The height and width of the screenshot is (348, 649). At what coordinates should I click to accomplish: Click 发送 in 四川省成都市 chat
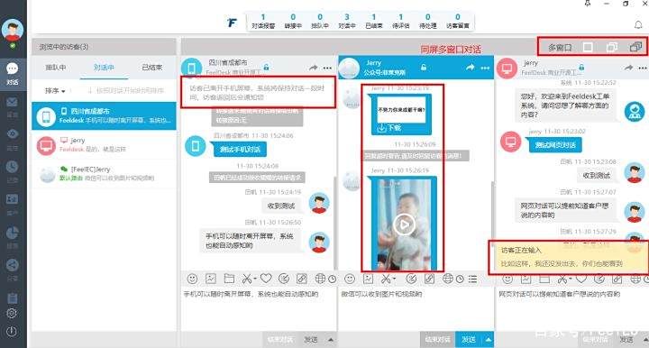tap(311, 340)
